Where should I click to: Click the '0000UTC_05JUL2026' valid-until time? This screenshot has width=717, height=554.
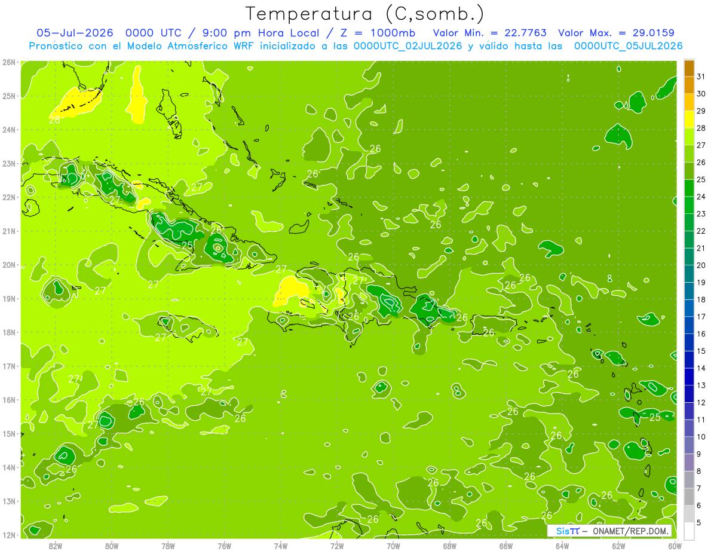(628, 46)
